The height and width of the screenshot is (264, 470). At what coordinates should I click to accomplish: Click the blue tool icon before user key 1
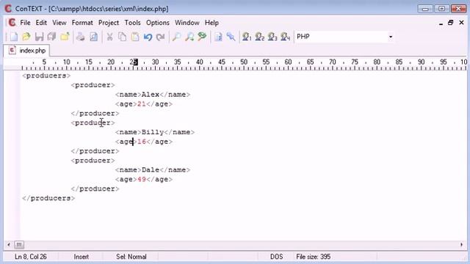tap(231, 37)
